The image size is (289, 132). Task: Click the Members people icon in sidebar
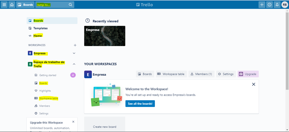[36, 106]
